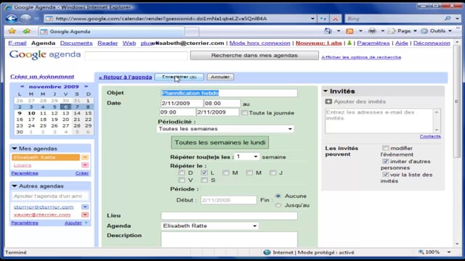Open the E-mail link
465x261 pixels.
[17, 43]
